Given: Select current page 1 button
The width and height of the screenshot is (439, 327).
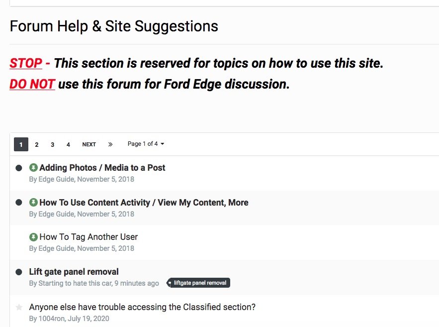Looking at the screenshot, I should tap(21, 144).
